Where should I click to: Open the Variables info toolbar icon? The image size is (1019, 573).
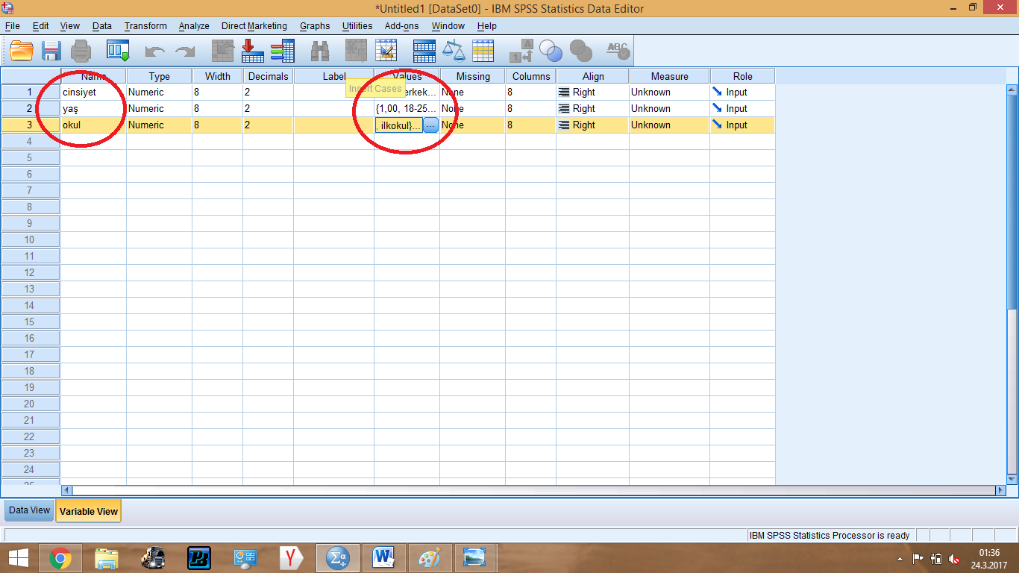(283, 51)
